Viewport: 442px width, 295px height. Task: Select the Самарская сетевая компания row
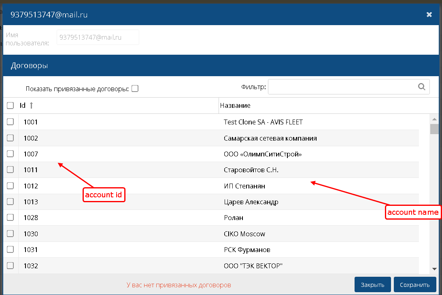click(x=270, y=138)
